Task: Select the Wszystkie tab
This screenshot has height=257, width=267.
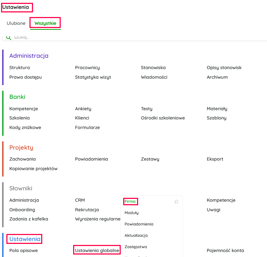Action: click(x=45, y=23)
